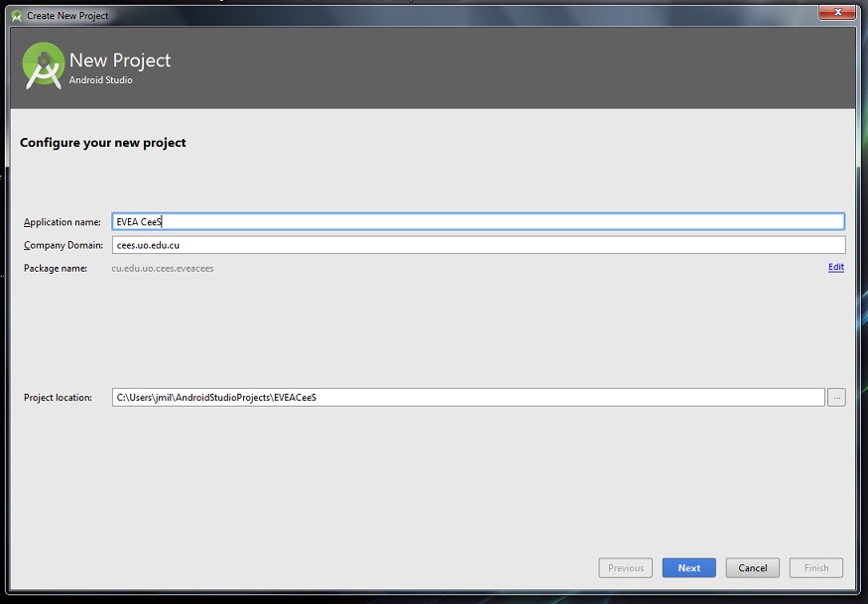Edit the package name via Edit link
This screenshot has width=868, height=604.
tap(836, 267)
